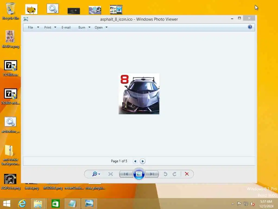Open the Burn menu

(x=82, y=27)
